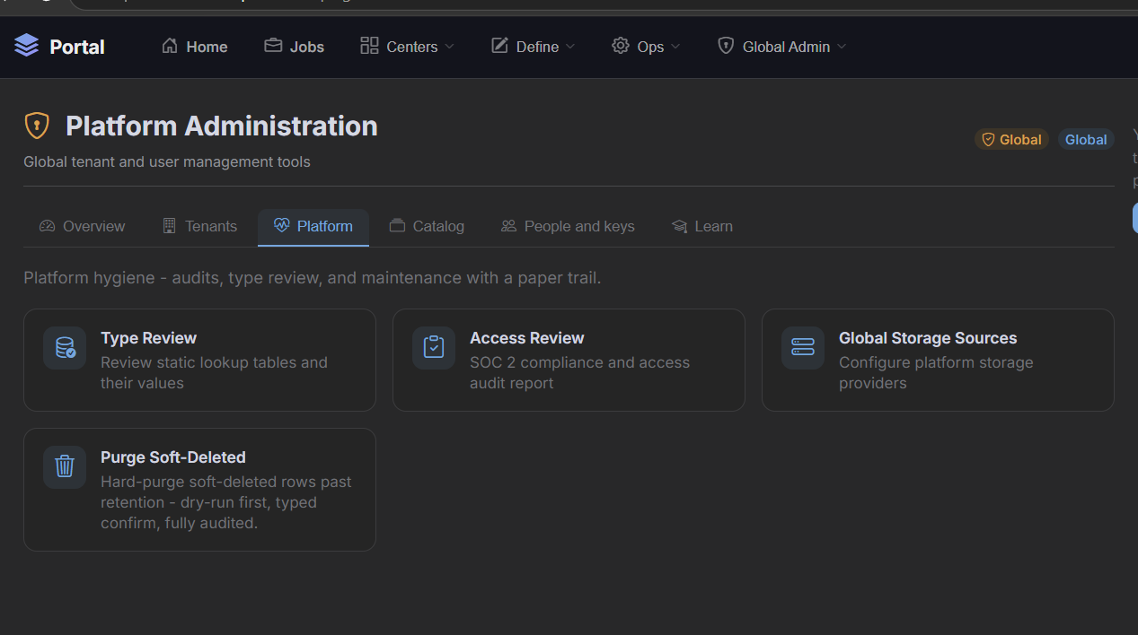Click the Home house icon
The width and height of the screenshot is (1138, 635).
point(170,46)
